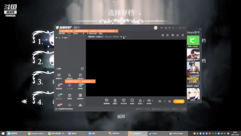
Task: Add a multimedia source
Action: point(132,102)
